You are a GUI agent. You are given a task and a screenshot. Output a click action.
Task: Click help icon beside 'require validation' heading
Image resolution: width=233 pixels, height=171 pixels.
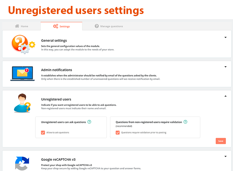tap(185, 122)
